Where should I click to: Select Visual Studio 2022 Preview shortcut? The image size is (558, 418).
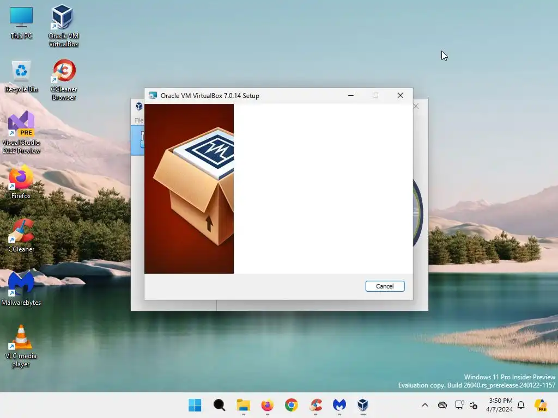tap(21, 132)
